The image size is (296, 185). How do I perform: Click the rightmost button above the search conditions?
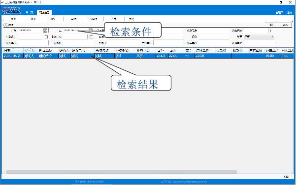coord(285,25)
